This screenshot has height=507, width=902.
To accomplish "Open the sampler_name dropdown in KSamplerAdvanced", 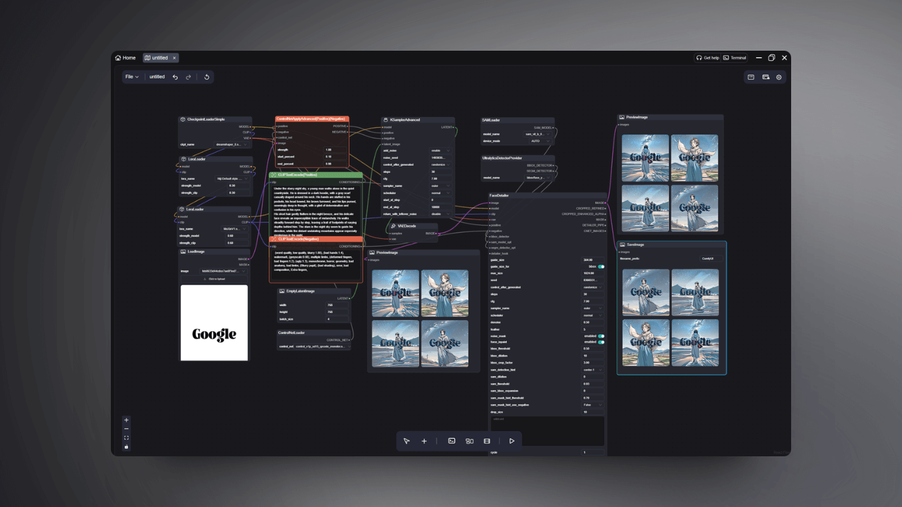I will click(x=440, y=186).
